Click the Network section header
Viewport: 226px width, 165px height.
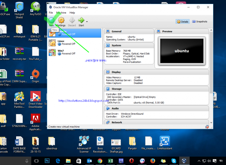coord(156,122)
